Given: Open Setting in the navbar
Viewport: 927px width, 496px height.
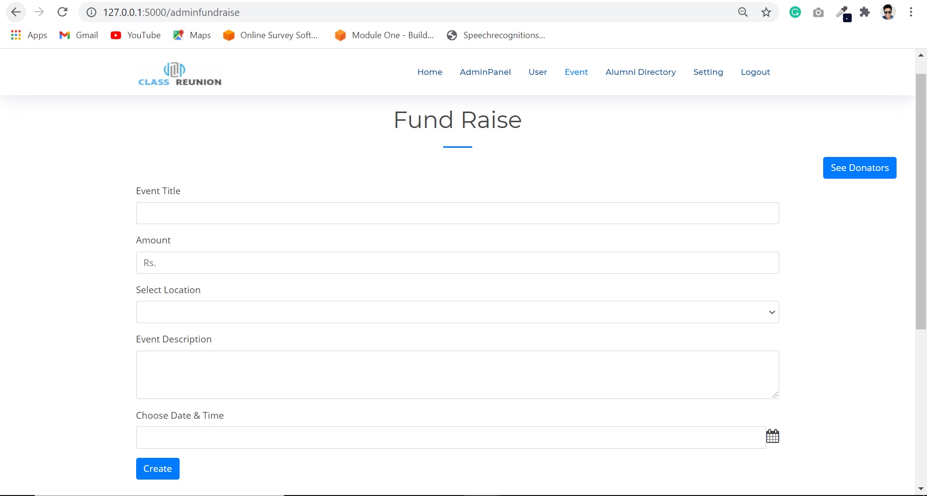Looking at the screenshot, I should pyautogui.click(x=708, y=72).
